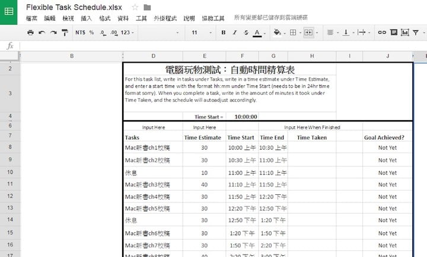Open the 檔案 menu

pos(31,18)
